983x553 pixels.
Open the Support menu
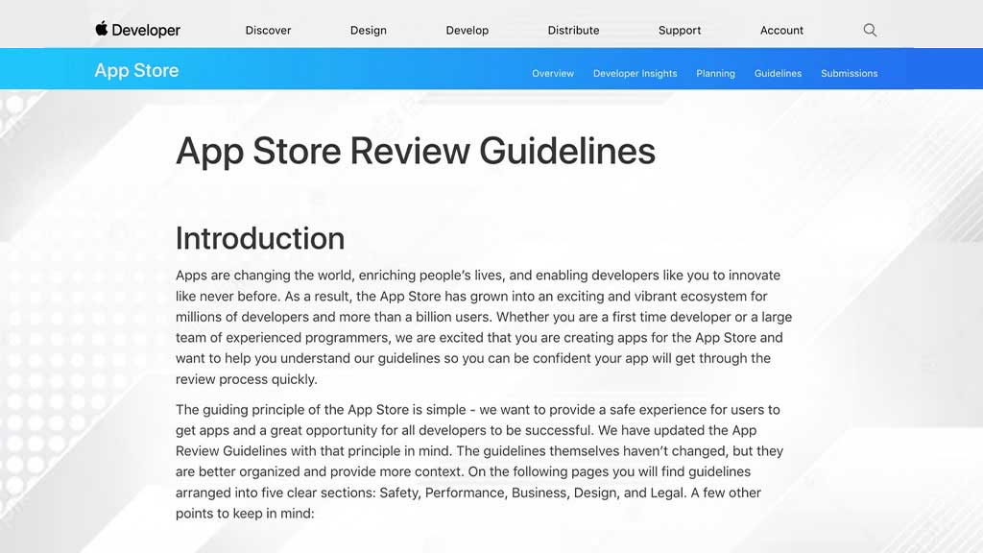click(679, 30)
